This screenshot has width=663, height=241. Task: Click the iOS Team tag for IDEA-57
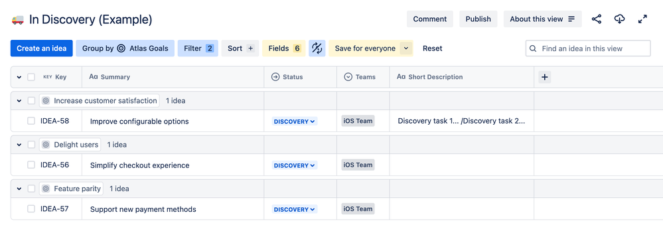point(358,209)
